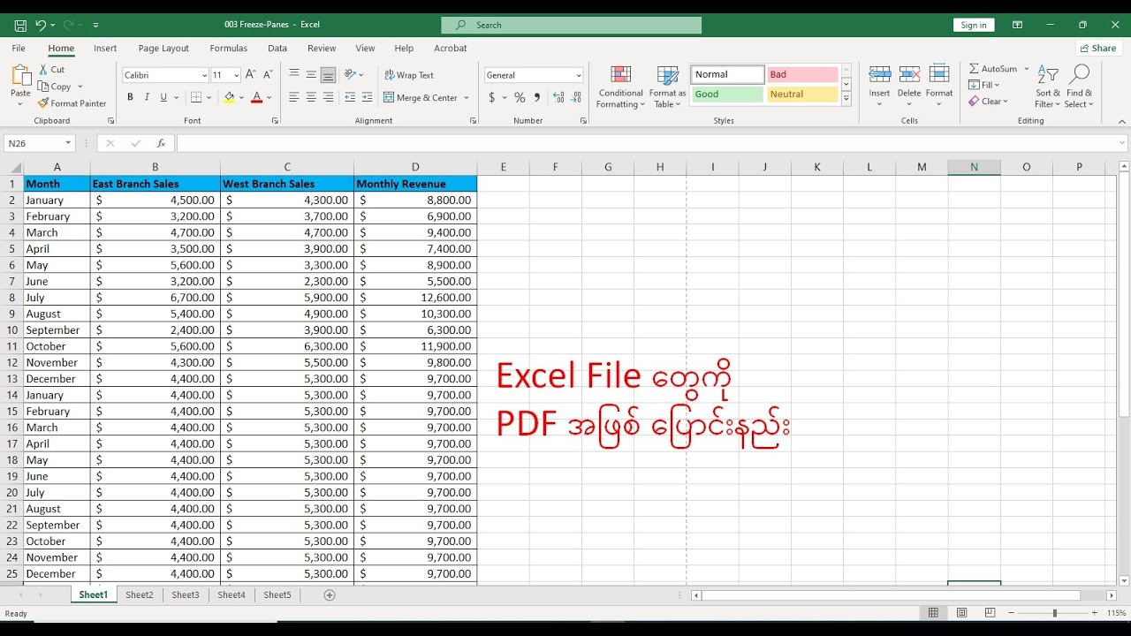Open the font size dropdown

pos(237,75)
